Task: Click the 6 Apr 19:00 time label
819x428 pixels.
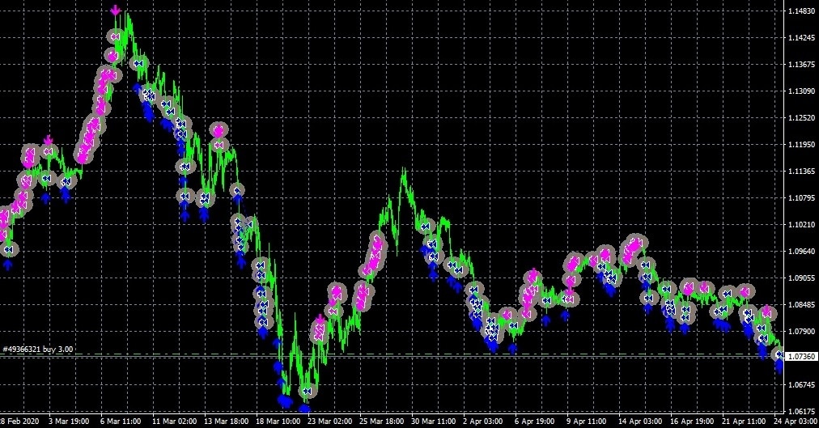Action: (534, 421)
